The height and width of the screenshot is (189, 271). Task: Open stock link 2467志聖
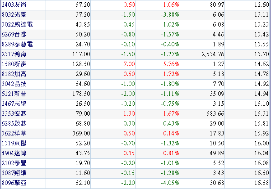coord(14,103)
